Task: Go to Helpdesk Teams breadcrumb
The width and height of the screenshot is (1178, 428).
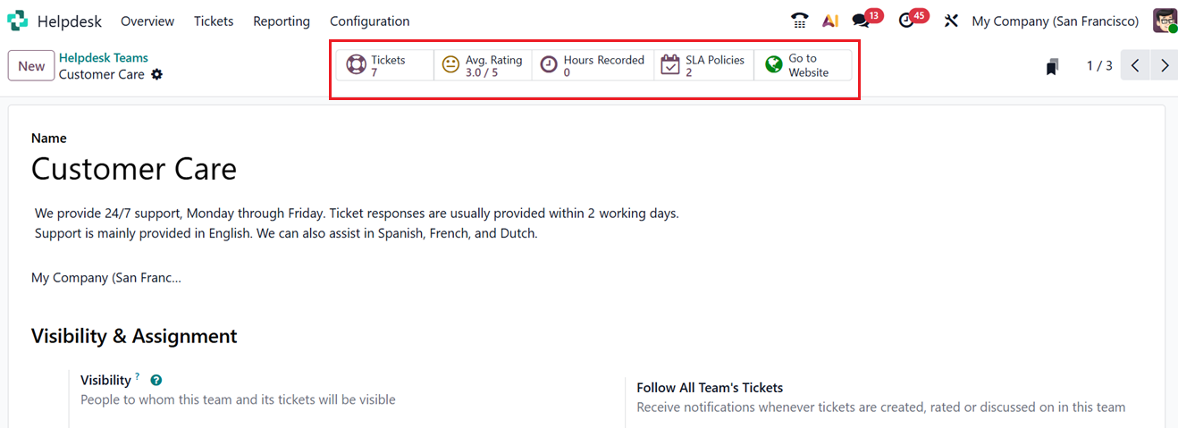Action: [104, 58]
